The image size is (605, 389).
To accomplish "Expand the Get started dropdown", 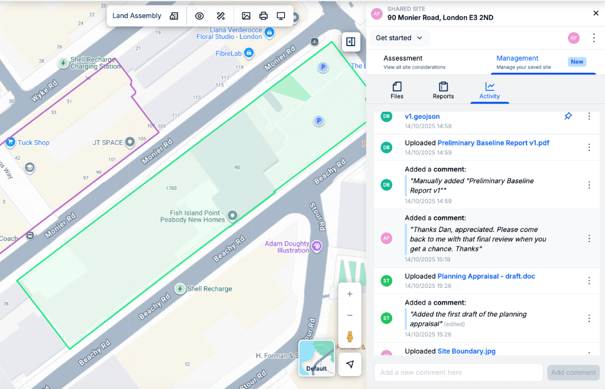I will click(399, 38).
